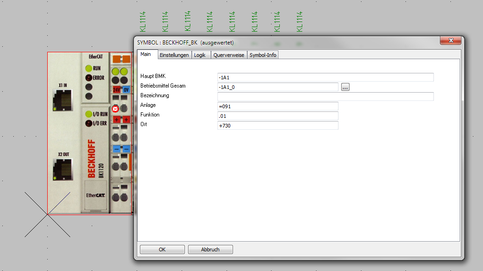This screenshot has height=271, width=483.
Task: Open the browse button next to Betriebsmittel
Action: click(x=345, y=87)
